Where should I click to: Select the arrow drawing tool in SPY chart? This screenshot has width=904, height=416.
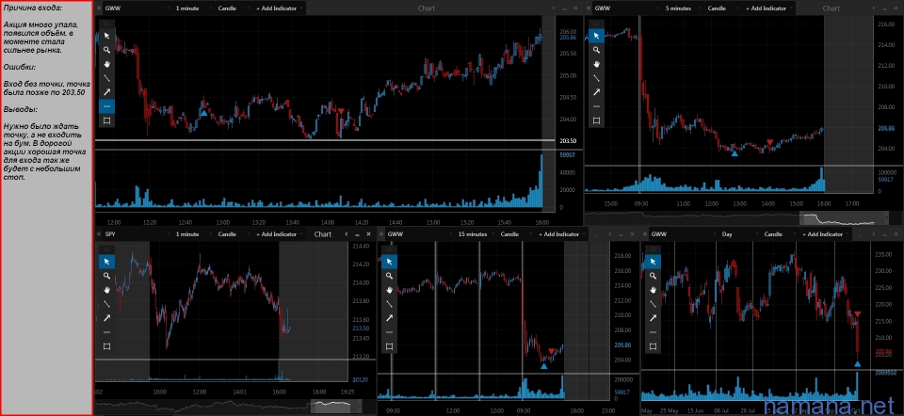(x=106, y=318)
